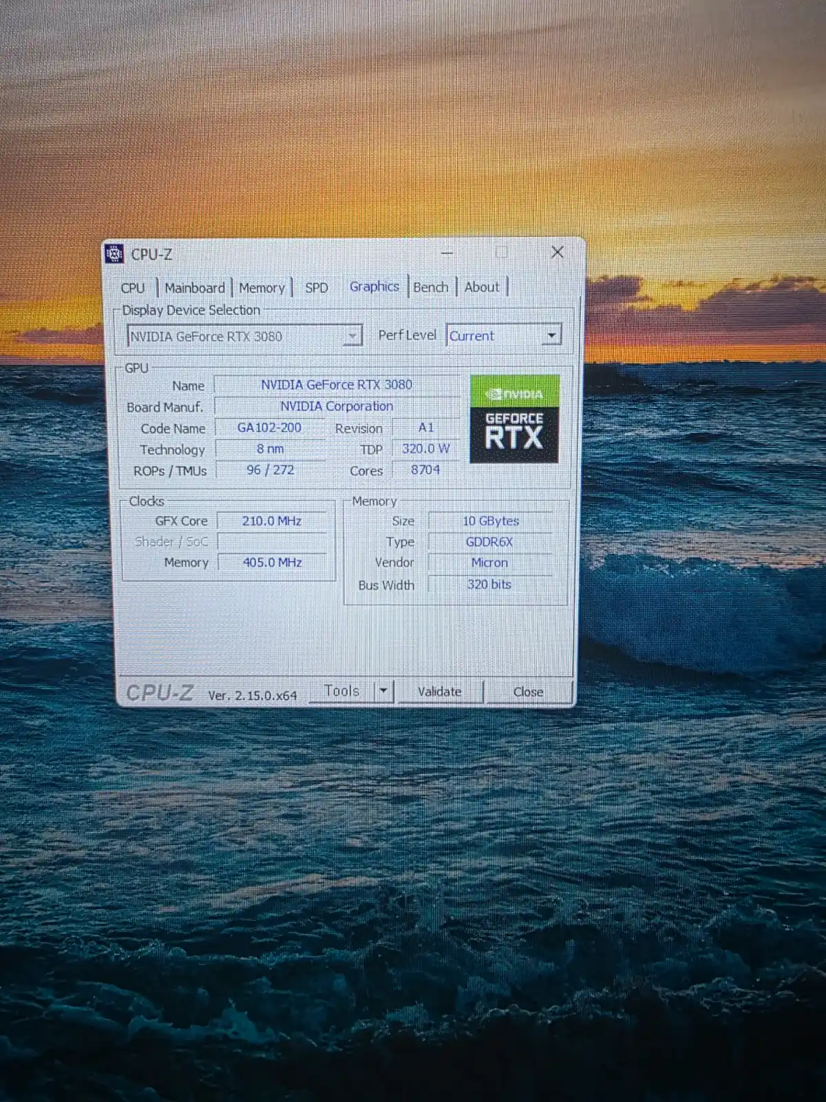Click the GFX Core clock value field
Viewport: 826px width, 1102px height.
click(272, 521)
